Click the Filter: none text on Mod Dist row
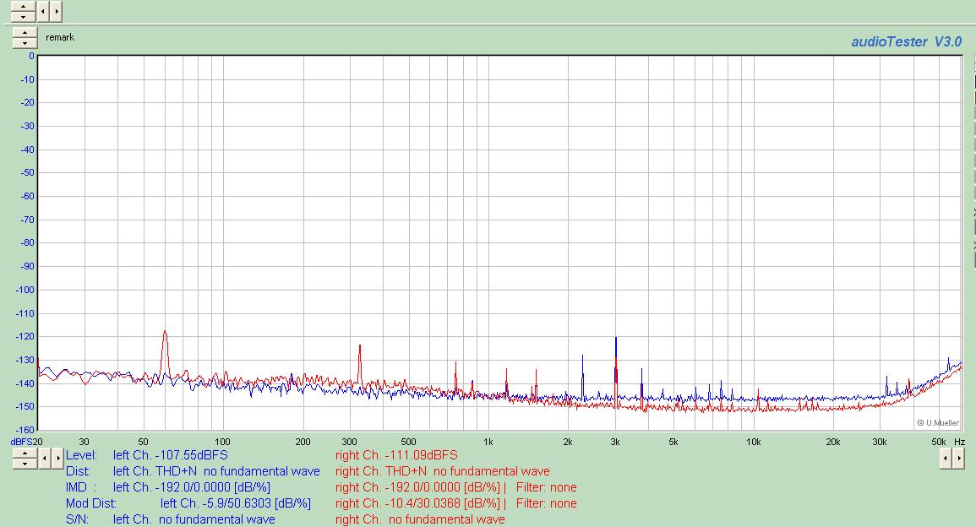Screen dimensions: 976x527 pyautogui.click(x=547, y=503)
